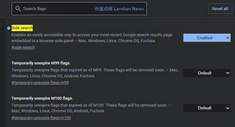Open the #temporary-unexpire-flags-m99 link
The image size is (235, 127).
(40, 83)
